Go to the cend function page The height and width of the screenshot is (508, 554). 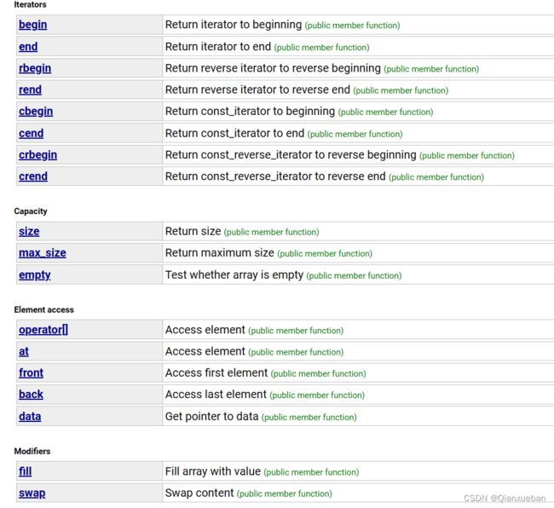pos(31,133)
